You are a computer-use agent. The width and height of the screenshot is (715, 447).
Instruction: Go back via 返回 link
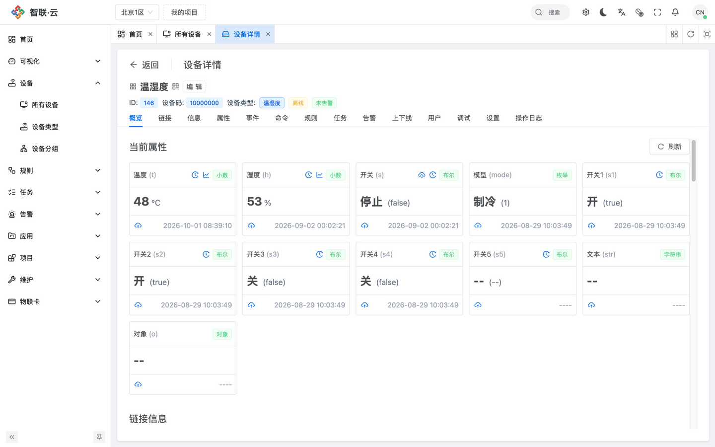pyautogui.click(x=144, y=65)
